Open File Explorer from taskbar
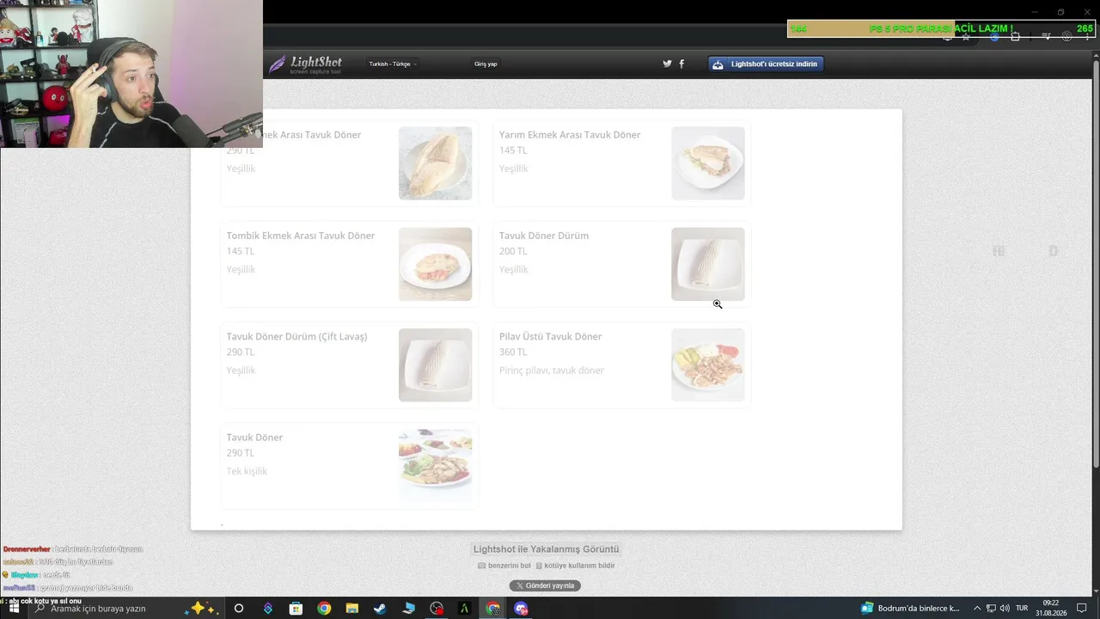 point(351,608)
